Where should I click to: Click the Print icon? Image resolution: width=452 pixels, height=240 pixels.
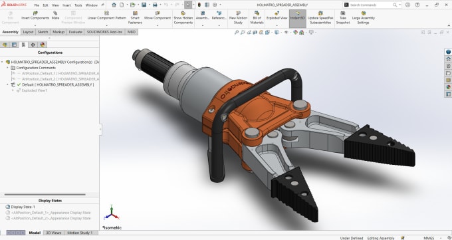(155, 5)
